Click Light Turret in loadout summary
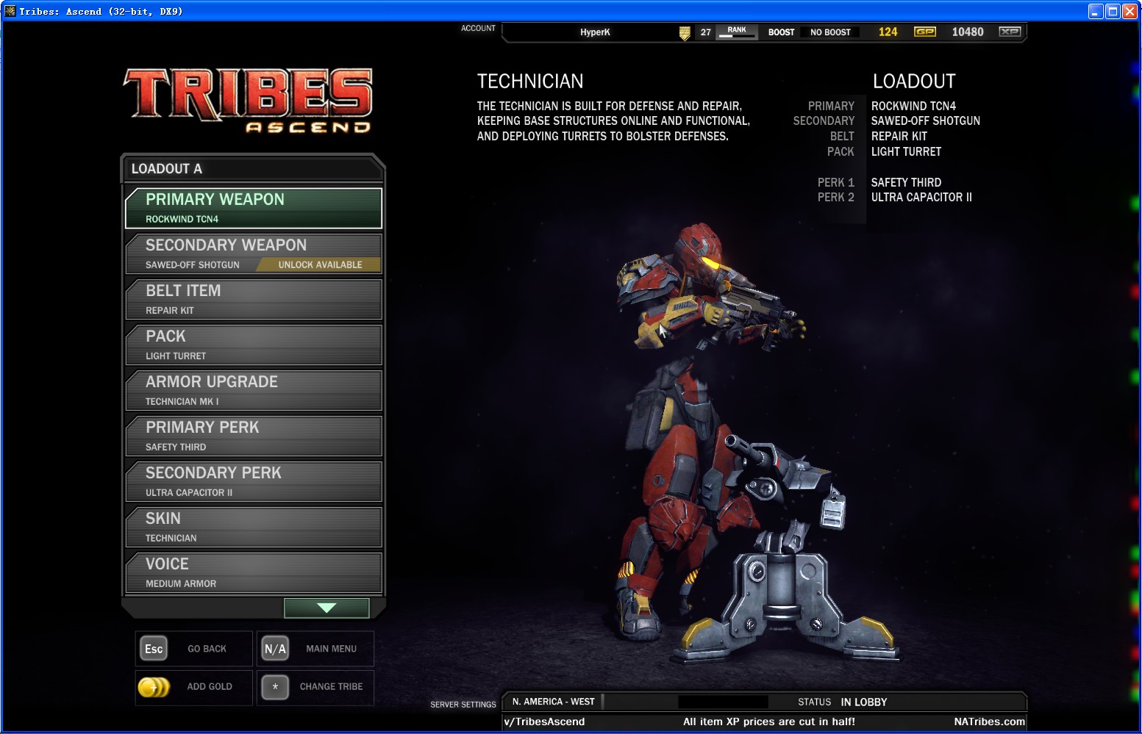 point(906,151)
